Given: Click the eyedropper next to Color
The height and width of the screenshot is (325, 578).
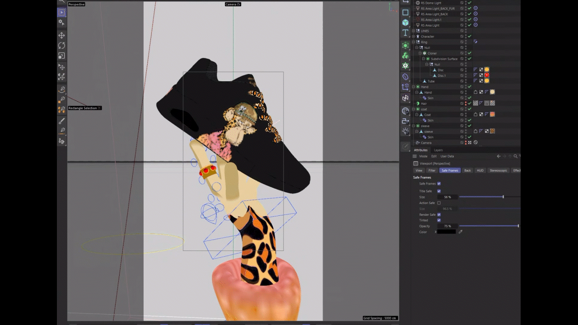Looking at the screenshot, I should 461,232.
